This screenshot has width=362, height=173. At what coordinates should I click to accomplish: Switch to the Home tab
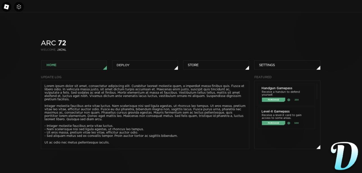[x=74, y=65]
